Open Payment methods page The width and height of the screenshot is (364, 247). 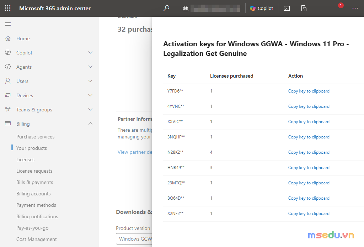pyautogui.click(x=36, y=205)
